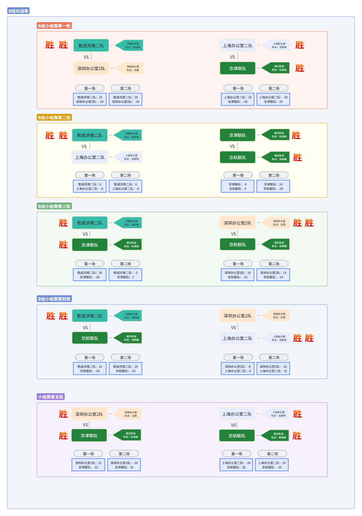Click the 小组赛第五轮 section label
Screen dimensions: 362x516
tap(51, 397)
